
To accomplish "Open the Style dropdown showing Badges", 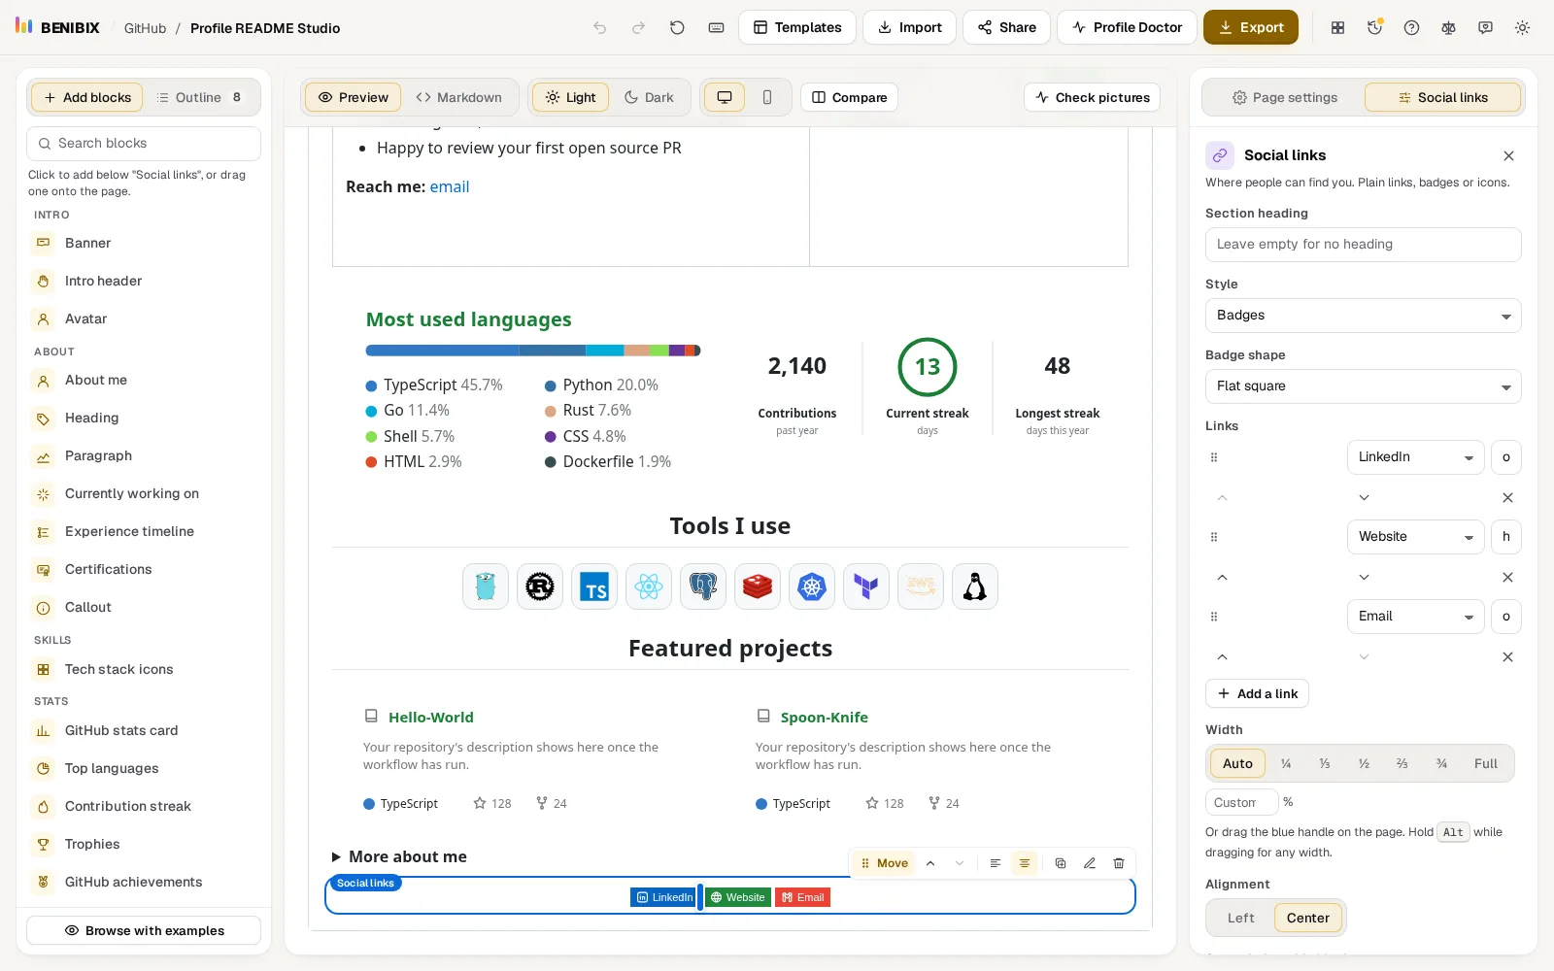I will [x=1363, y=316].
